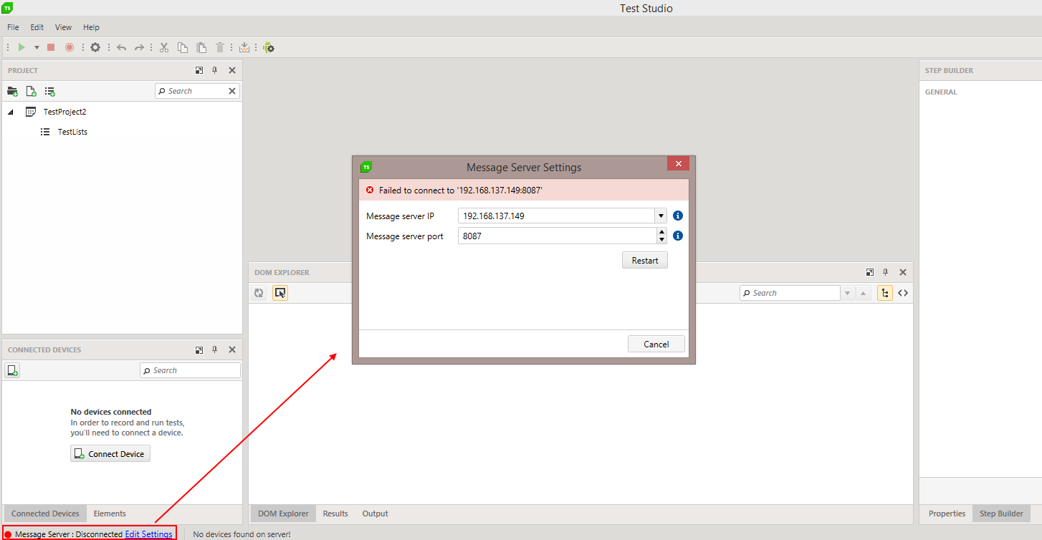Switch to the DOM Explorer tab
This screenshot has width=1042, height=540.
coord(283,514)
